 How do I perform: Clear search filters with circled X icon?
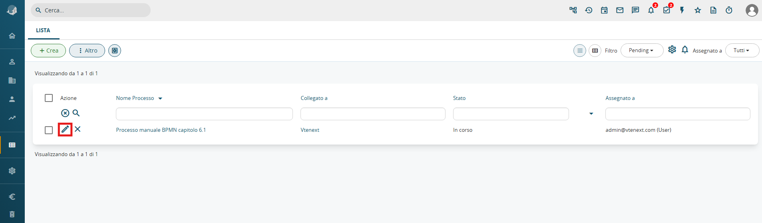click(65, 113)
